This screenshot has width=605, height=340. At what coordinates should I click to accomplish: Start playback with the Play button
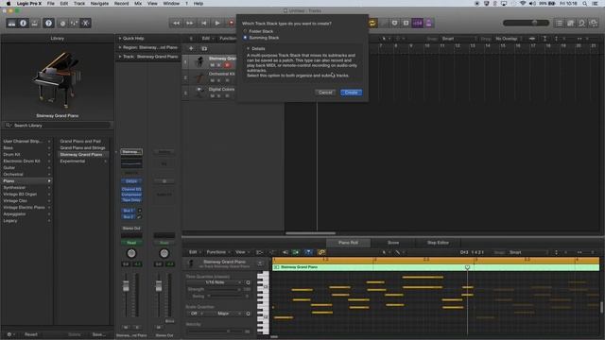pos(217,23)
